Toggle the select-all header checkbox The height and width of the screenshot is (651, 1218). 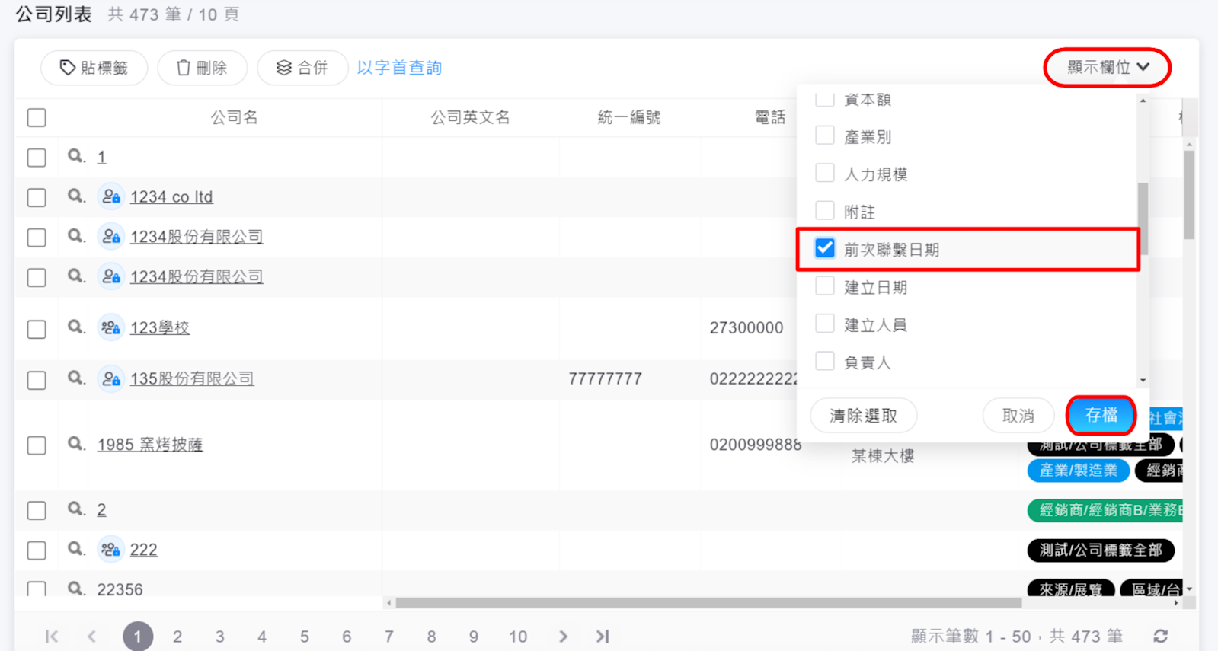pos(37,118)
